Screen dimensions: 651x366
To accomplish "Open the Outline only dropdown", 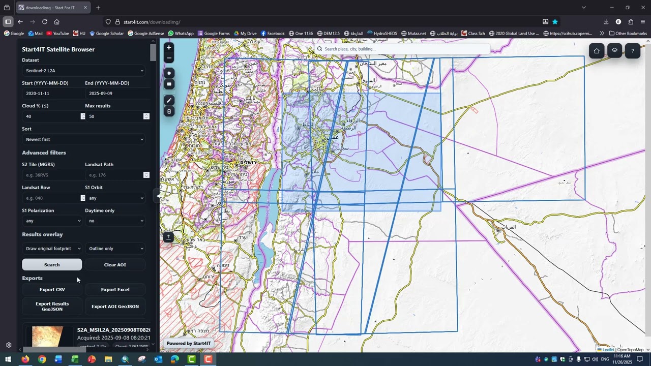I will 115,249.
